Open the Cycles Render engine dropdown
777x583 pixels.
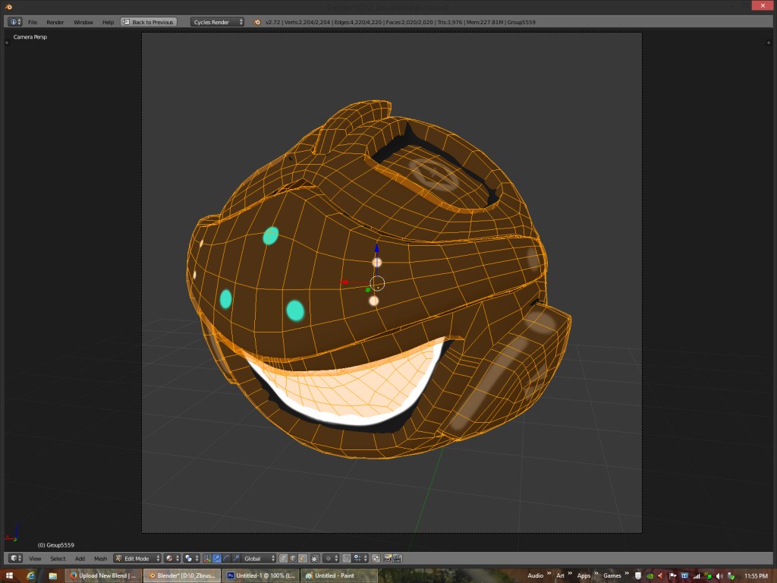[216, 21]
